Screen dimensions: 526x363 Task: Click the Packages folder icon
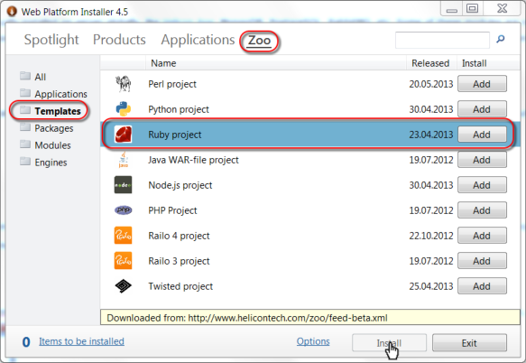(x=25, y=127)
